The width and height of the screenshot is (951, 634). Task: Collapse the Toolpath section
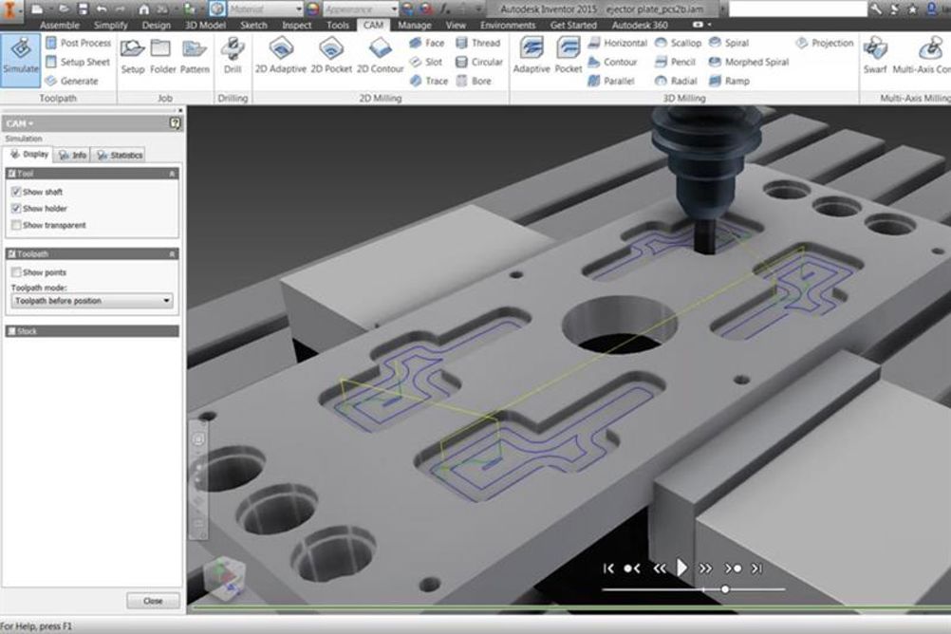pos(172,253)
